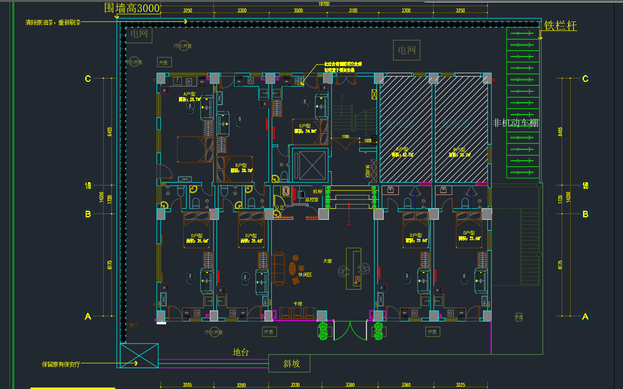Click the 监控室 room label
Viewport: 623px width, 389px height.
(311, 200)
